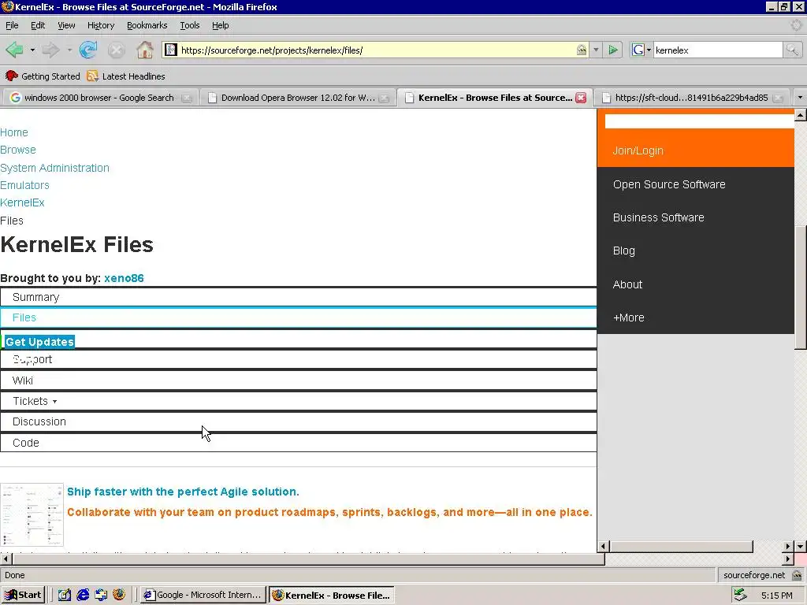Image resolution: width=807 pixels, height=605 pixels.
Task: Click the Start button on taskbar
Action: [23, 595]
